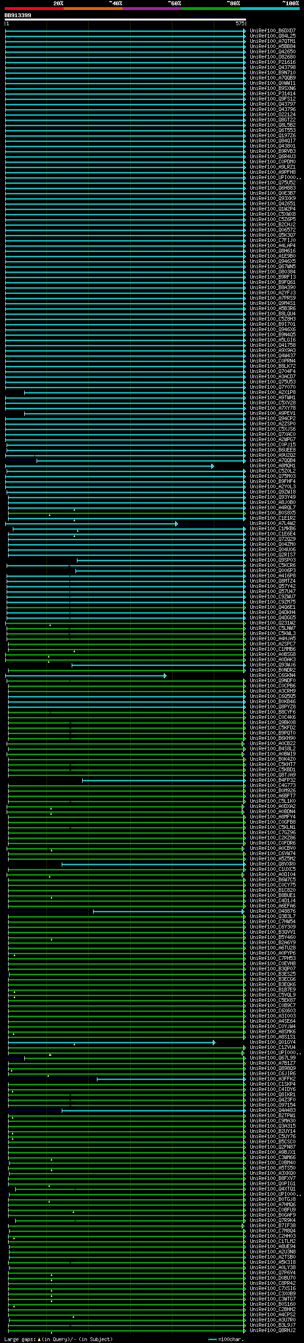Open hit UniRef100_B9N710
Viewport: 304px width, 1343px height.
(x=273, y=72)
